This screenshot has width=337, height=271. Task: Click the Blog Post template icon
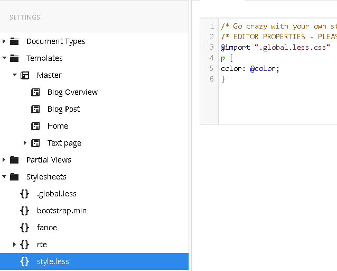coord(35,109)
